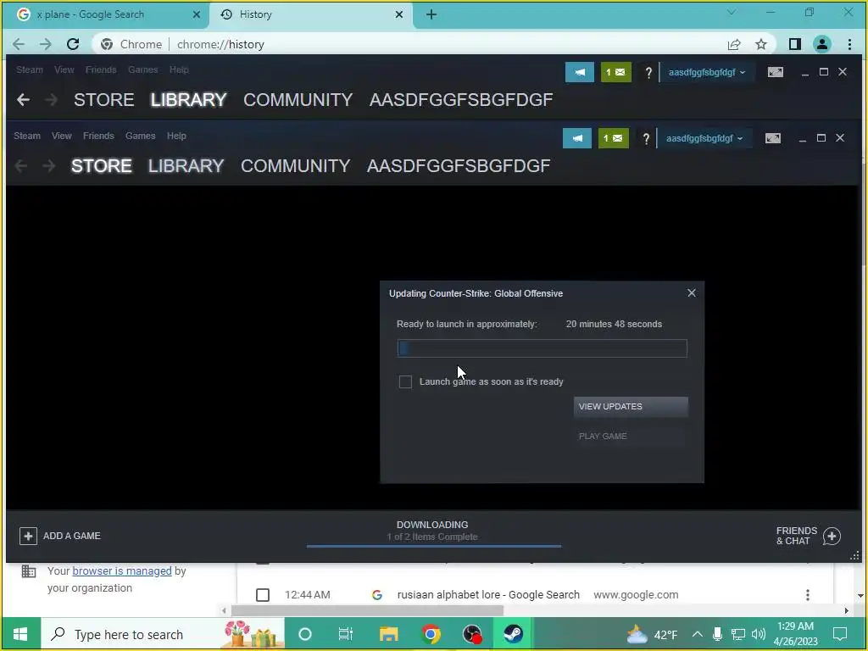The height and width of the screenshot is (651, 868).
Task: Open COMMUNITY in front Steam window
Action: click(296, 165)
